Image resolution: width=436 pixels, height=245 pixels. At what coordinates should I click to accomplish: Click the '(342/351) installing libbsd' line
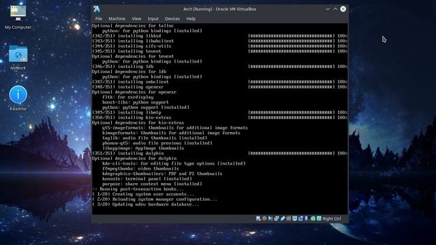[127, 36]
